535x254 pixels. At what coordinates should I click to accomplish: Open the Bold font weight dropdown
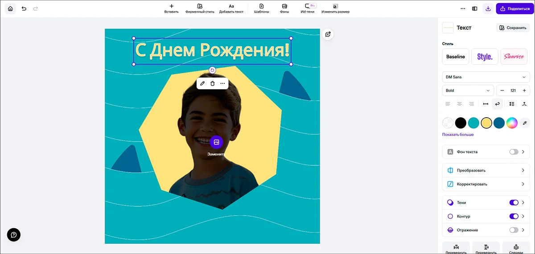pos(468,90)
